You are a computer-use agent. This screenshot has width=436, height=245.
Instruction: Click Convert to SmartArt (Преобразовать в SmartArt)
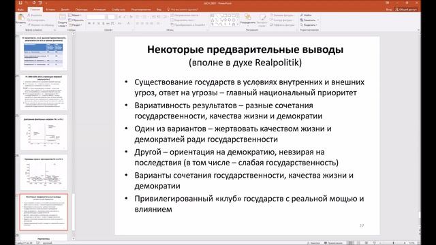pos(188,25)
